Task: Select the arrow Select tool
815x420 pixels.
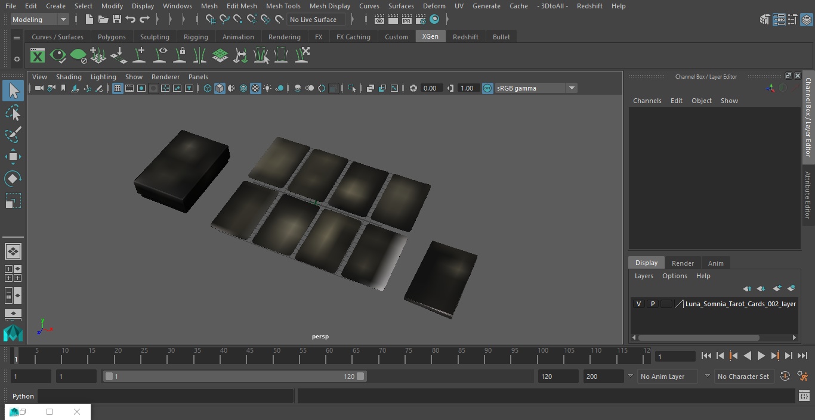Action: point(13,91)
